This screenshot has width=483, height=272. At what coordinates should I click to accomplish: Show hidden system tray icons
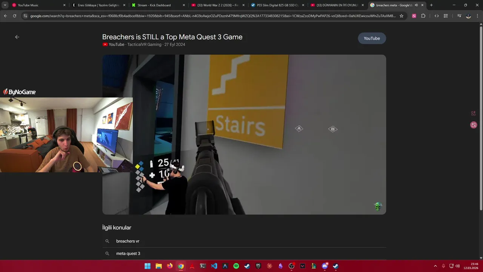(x=435, y=266)
